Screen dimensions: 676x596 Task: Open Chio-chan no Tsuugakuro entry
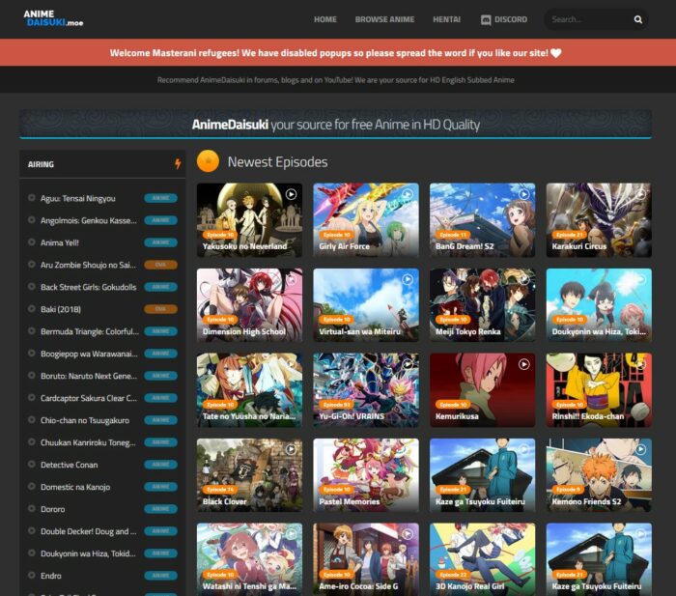[x=85, y=420]
